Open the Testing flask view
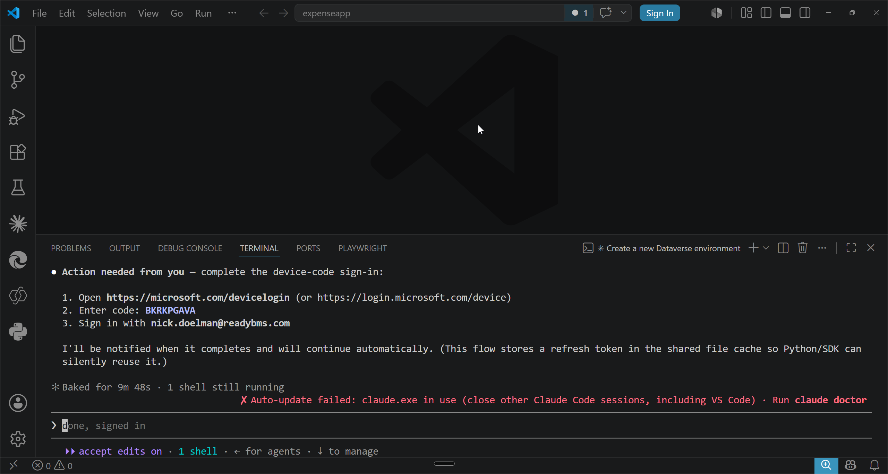The height and width of the screenshot is (474, 888). point(18,187)
